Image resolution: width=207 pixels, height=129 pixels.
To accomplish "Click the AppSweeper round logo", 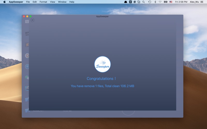I will click(102, 64).
